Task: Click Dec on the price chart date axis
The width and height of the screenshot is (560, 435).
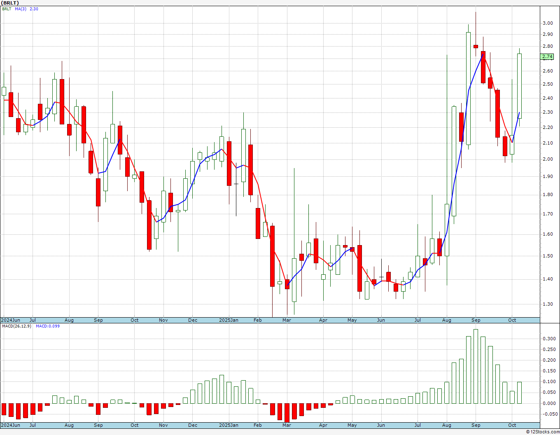Action: click(x=193, y=320)
